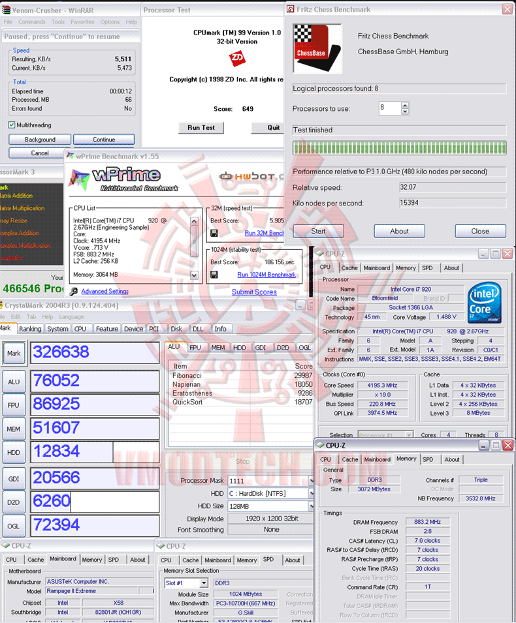Click the Close button in Fritz Chess Benchmark
516x623 pixels.
(481, 231)
